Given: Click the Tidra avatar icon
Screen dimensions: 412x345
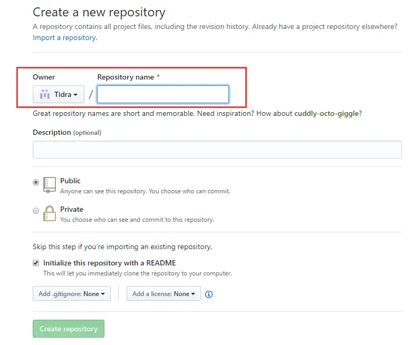Looking at the screenshot, I should point(45,95).
